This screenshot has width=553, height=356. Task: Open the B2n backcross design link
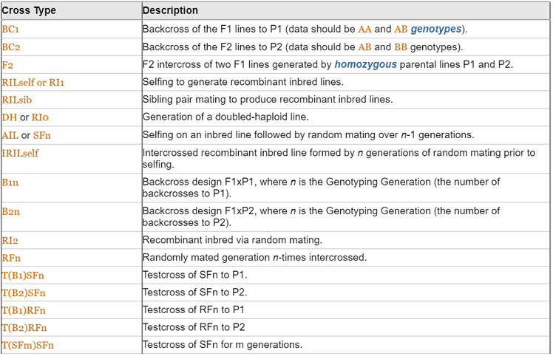[x=11, y=212]
